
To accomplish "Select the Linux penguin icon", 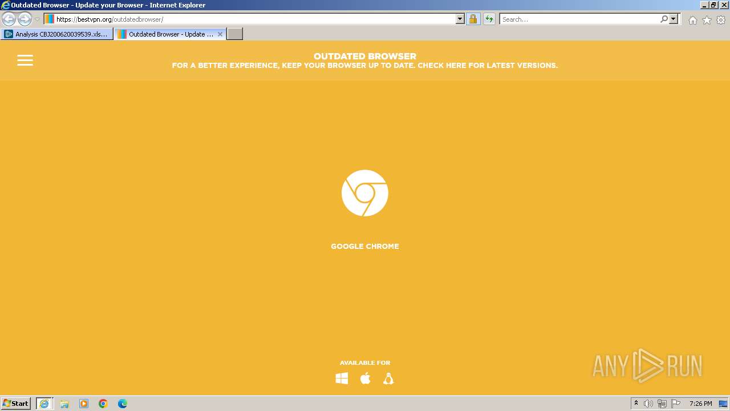I will click(x=388, y=378).
